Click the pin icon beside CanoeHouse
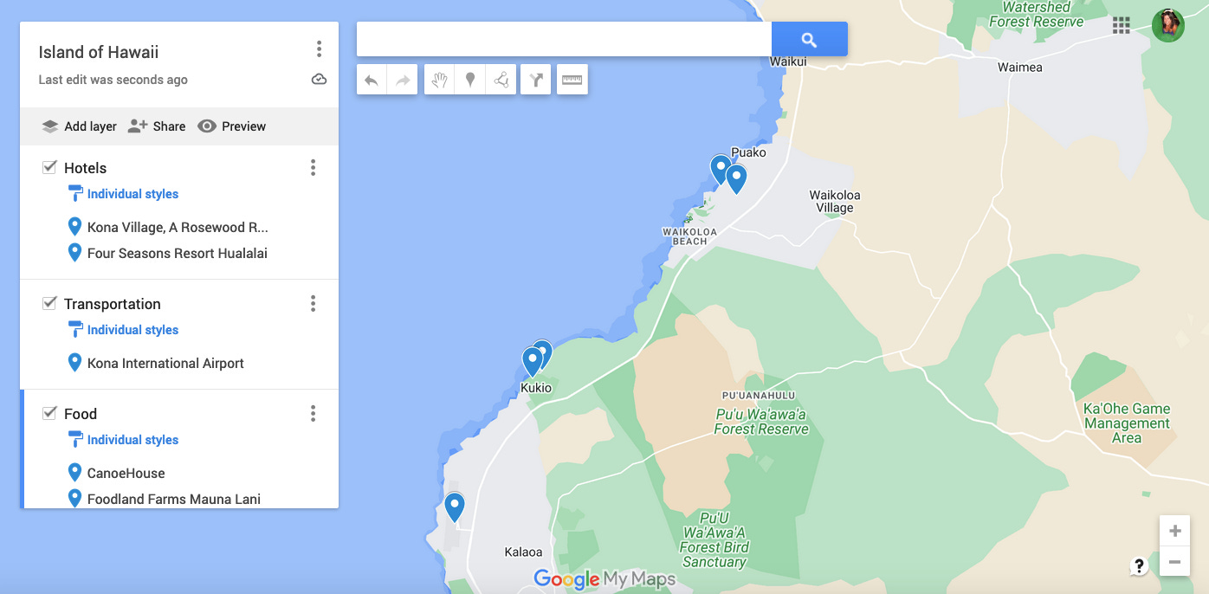Screen dimensions: 1209x594 (x=75, y=473)
